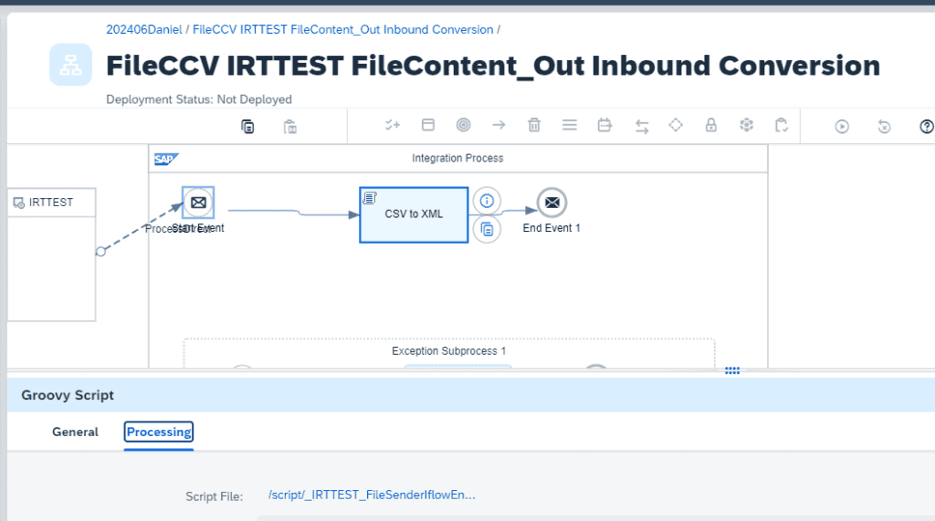Viewport: 935px width, 521px height.
Task: Click the Groovy Script panel heading
Action: coord(68,395)
